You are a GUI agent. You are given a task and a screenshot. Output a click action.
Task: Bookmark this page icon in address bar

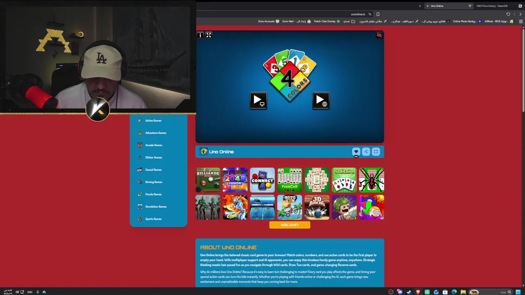tap(378, 14)
